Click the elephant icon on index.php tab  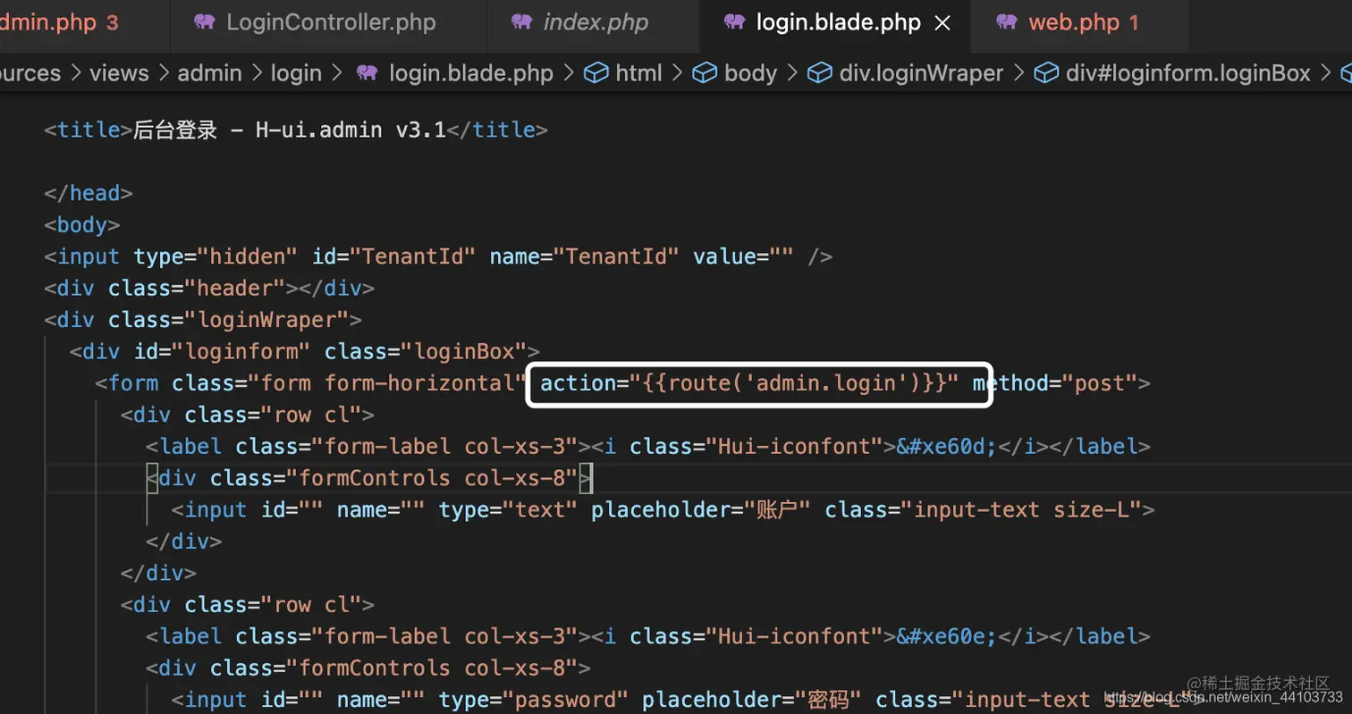(x=521, y=22)
